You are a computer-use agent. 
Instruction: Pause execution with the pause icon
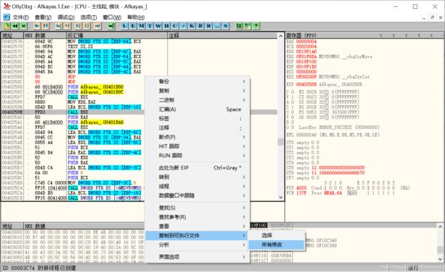click(45, 26)
